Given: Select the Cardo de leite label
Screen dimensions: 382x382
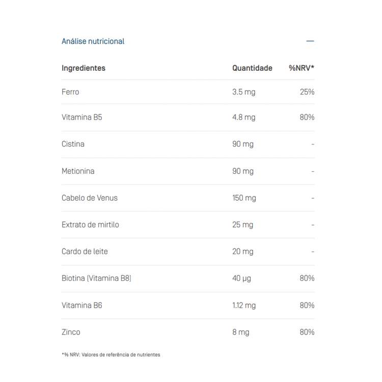Looking at the screenshot, I should [x=85, y=252].
